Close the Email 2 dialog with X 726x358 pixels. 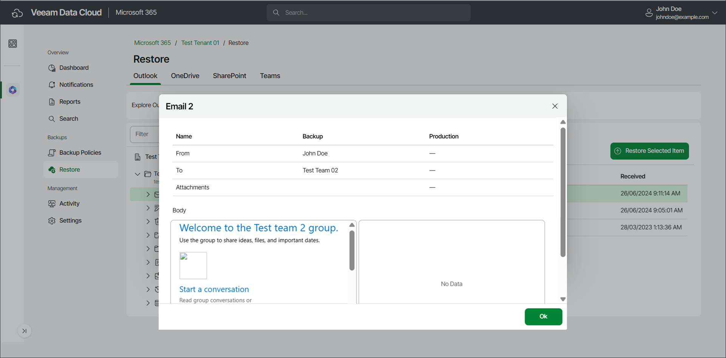pyautogui.click(x=555, y=106)
